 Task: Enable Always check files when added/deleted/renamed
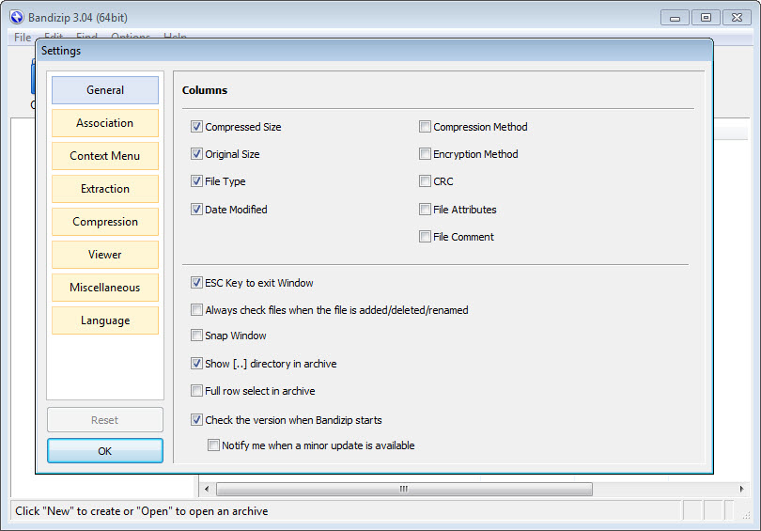pyautogui.click(x=196, y=309)
